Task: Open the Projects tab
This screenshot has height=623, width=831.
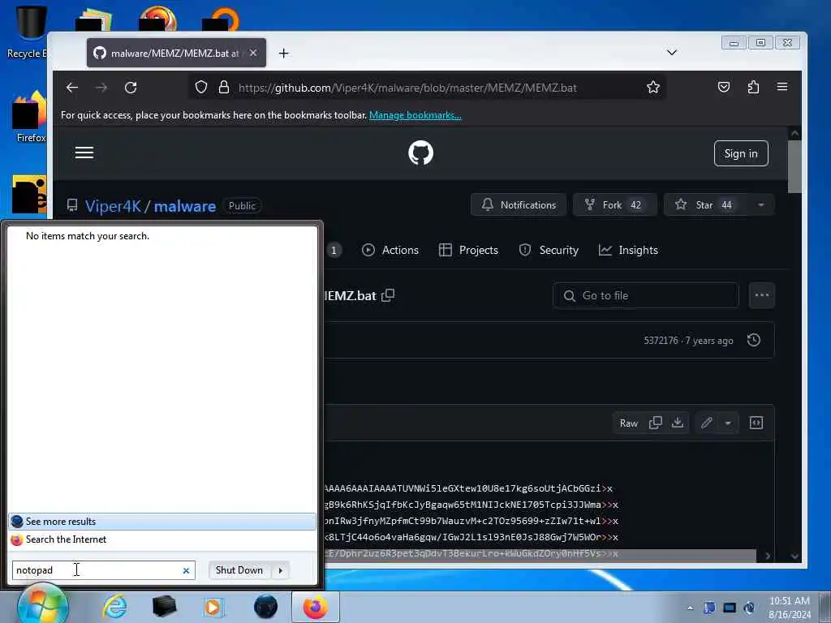Action: pyautogui.click(x=468, y=250)
